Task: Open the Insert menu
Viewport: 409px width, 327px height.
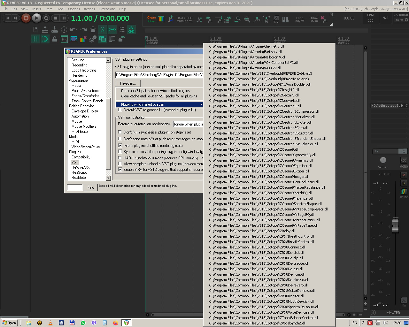Action: 36,9
